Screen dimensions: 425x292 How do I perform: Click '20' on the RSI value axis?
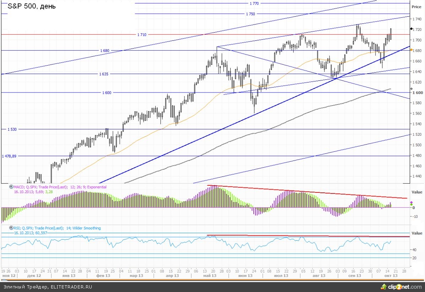click(x=414, y=258)
